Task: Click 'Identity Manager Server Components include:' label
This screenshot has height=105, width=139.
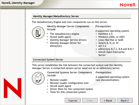Action: coord(68,28)
